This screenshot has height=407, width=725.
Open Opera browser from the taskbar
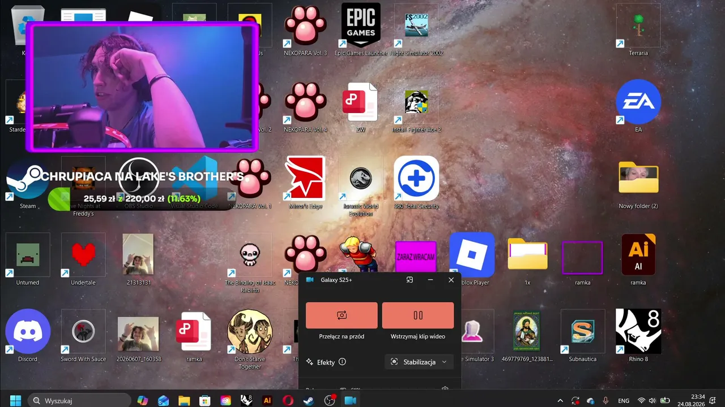click(288, 400)
